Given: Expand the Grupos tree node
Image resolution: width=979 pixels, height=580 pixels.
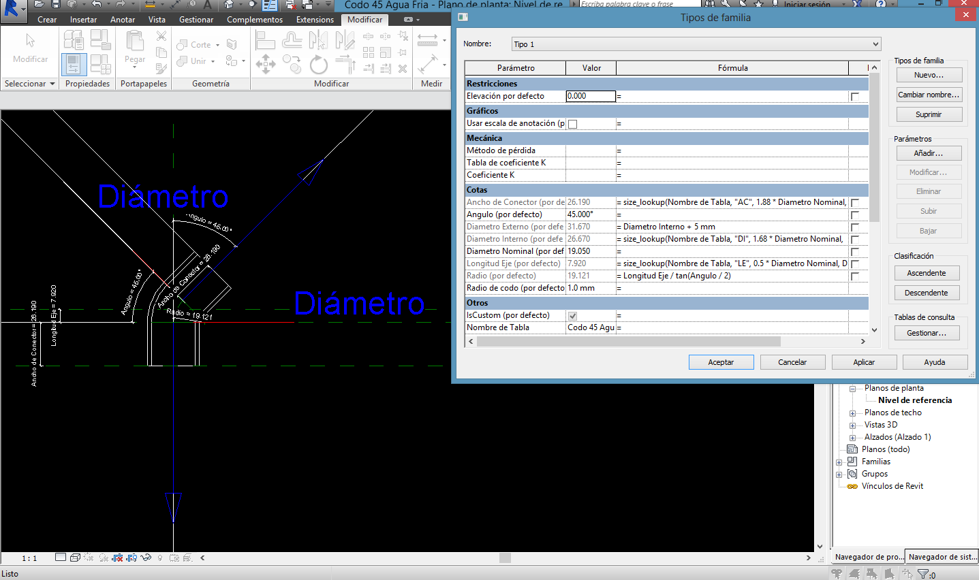Looking at the screenshot, I should tap(839, 474).
